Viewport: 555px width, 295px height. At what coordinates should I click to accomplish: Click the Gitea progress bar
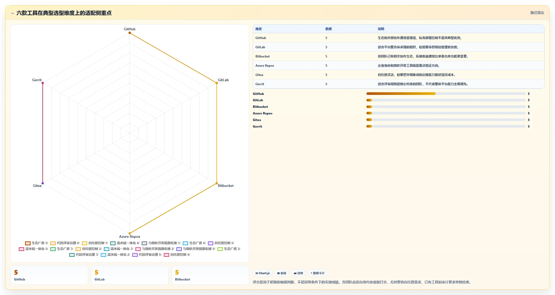pos(446,120)
